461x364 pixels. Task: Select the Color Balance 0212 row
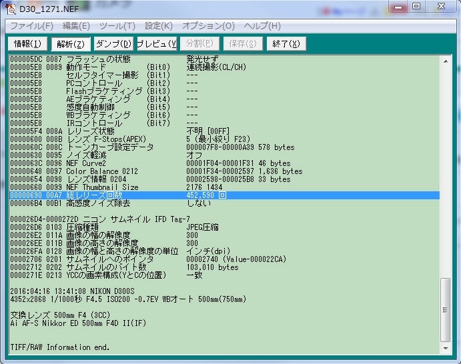pyautogui.click(x=225, y=171)
